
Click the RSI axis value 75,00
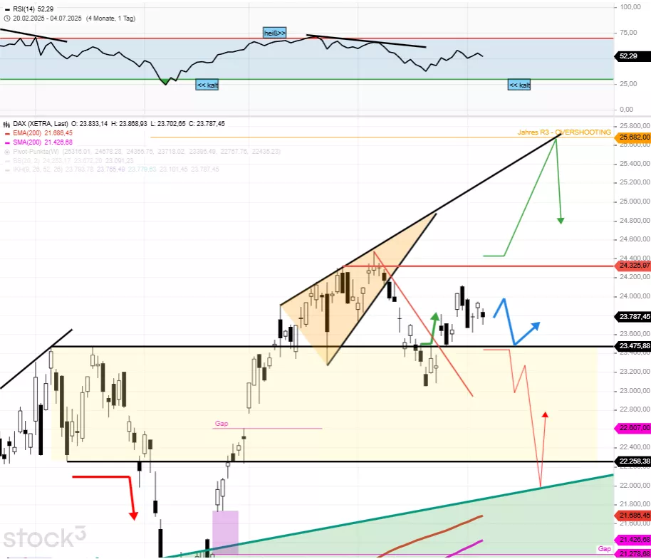[x=628, y=33]
